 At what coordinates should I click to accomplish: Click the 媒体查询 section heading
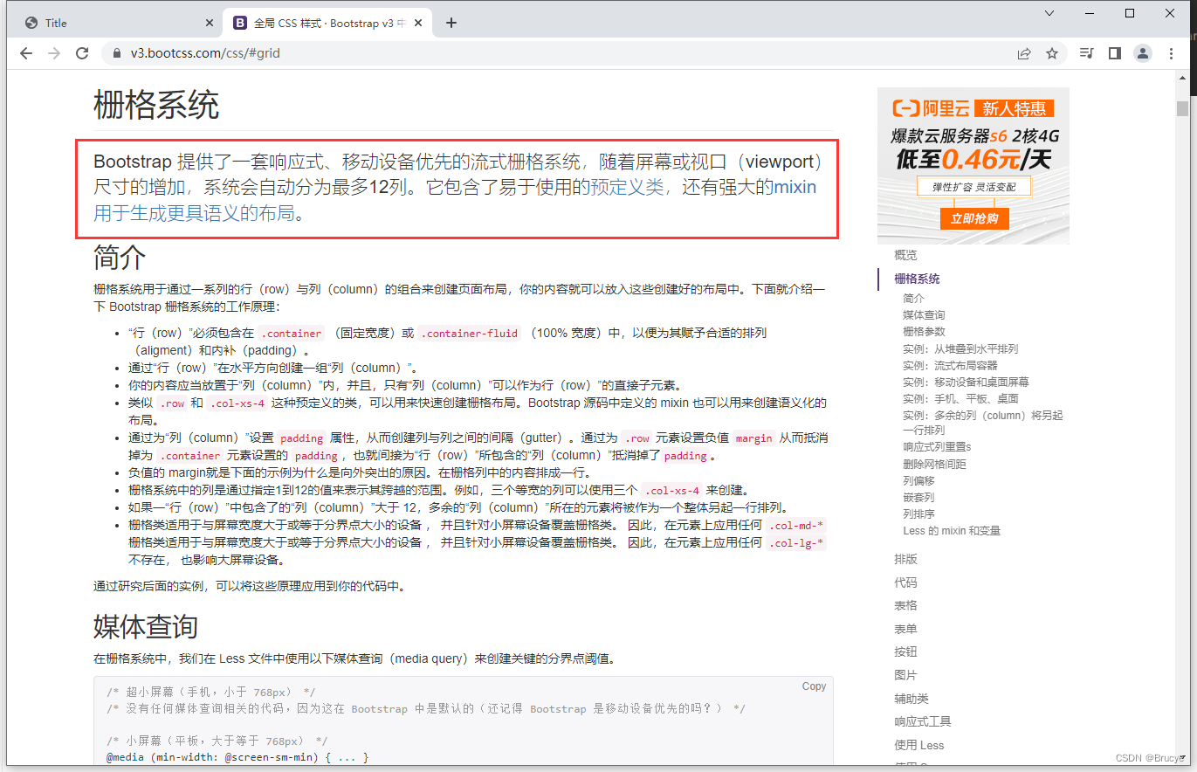146,626
